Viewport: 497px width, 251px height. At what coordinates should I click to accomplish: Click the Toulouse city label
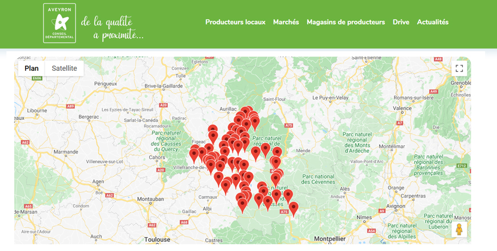157,240
